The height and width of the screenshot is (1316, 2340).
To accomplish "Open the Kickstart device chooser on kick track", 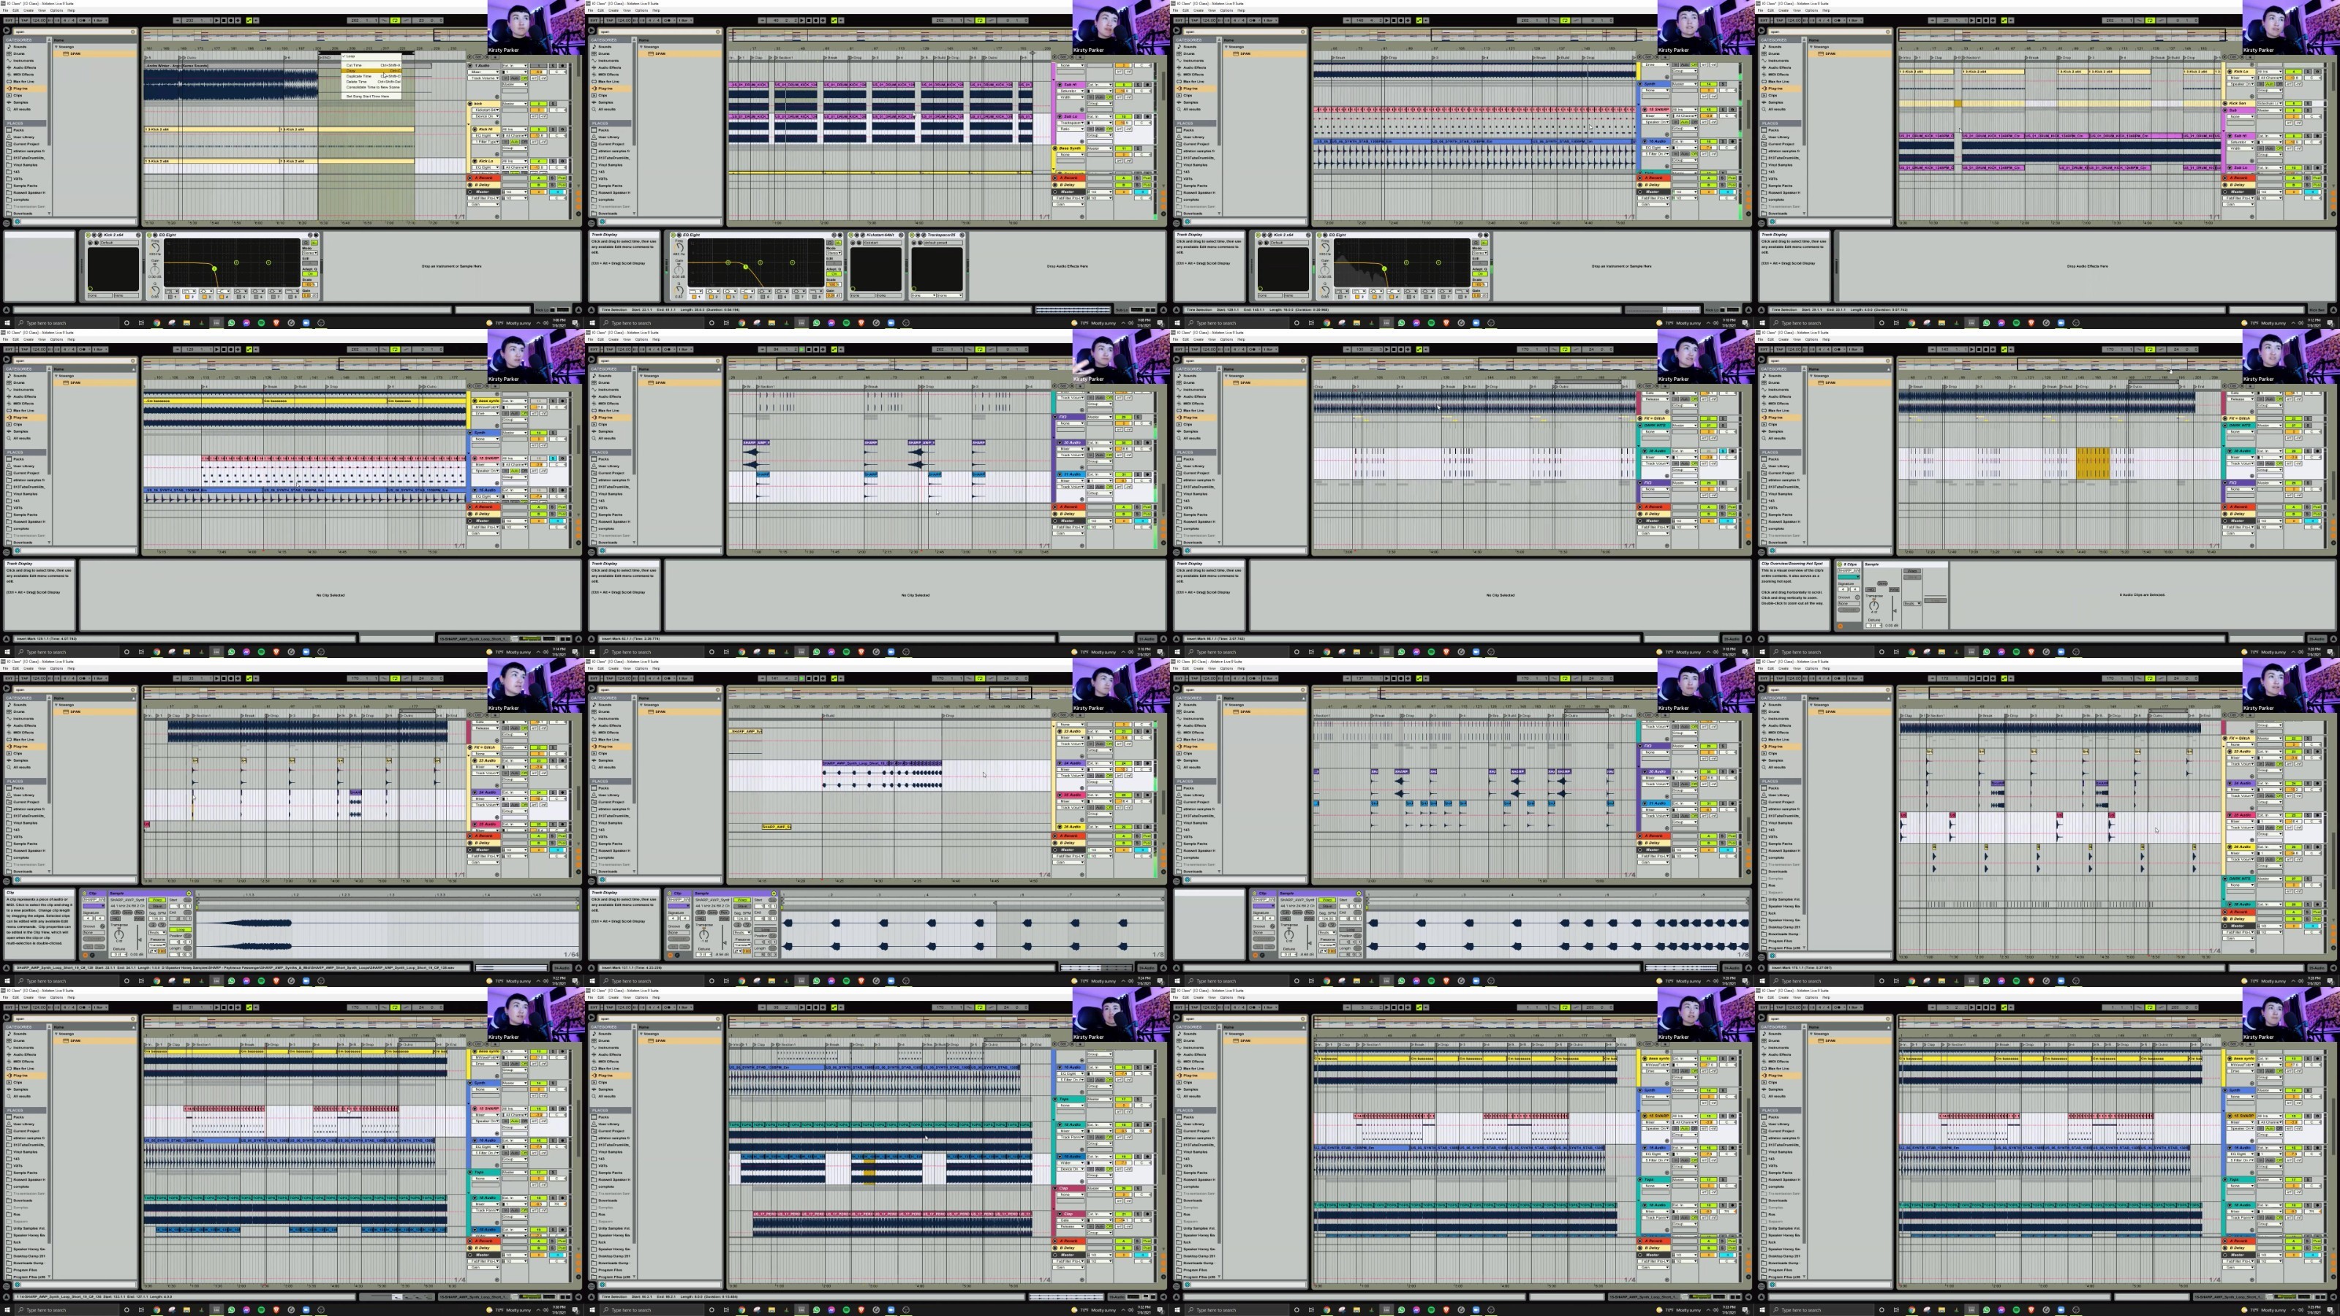I will click(485, 110).
